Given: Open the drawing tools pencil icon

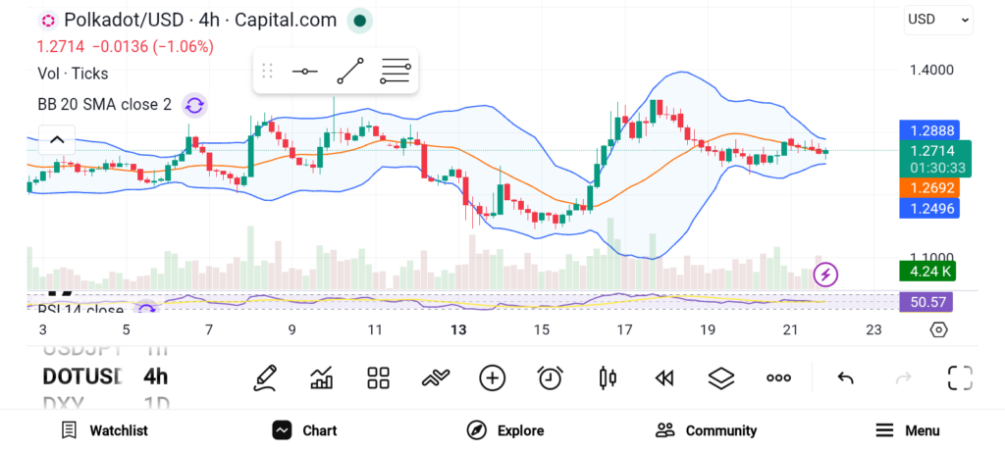Looking at the screenshot, I should (265, 377).
